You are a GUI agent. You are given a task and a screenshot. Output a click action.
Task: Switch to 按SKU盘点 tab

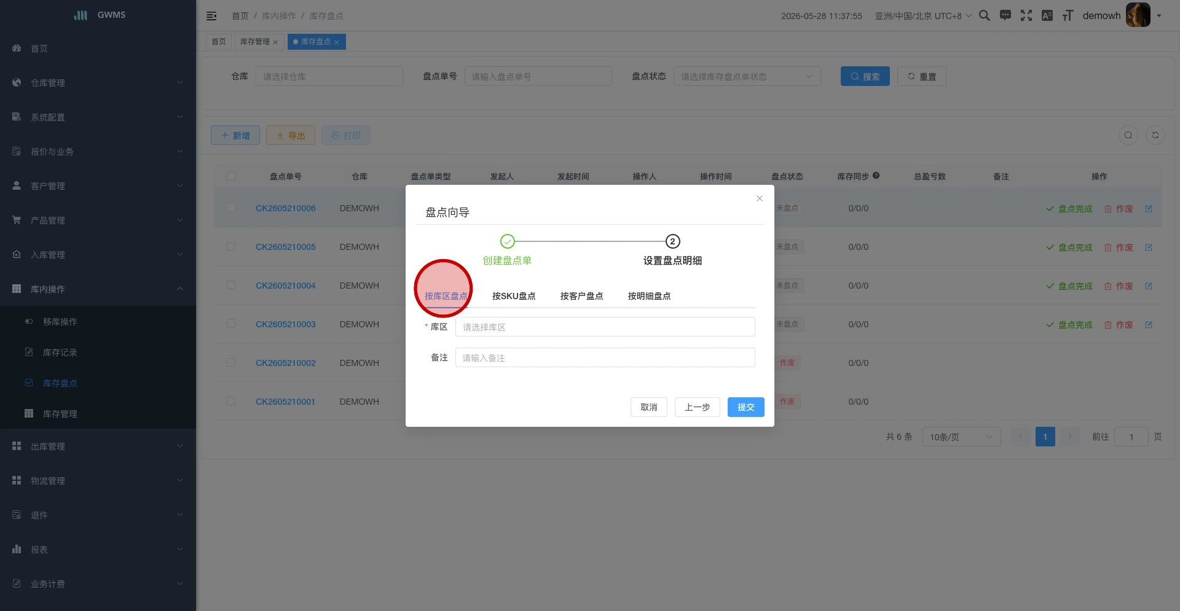[x=514, y=296]
